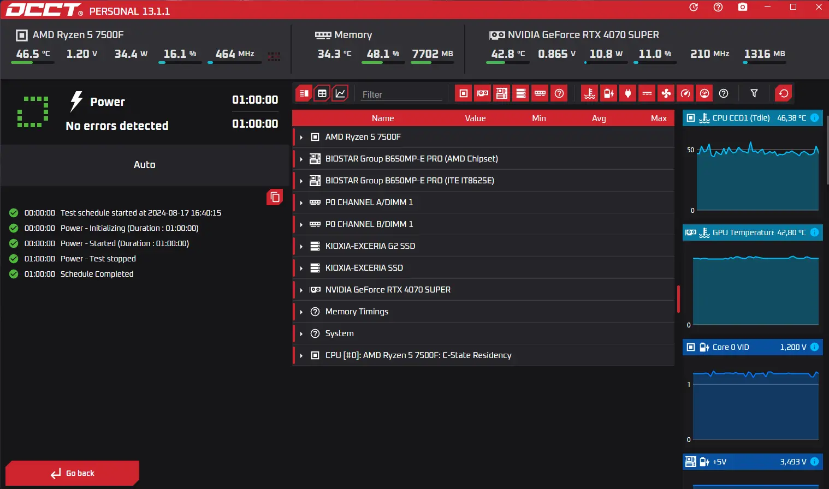Viewport: 829px width, 489px height.
Task: Expand the NVIDIA GeForce RTX 4070 SUPER tree row
Action: click(x=301, y=290)
